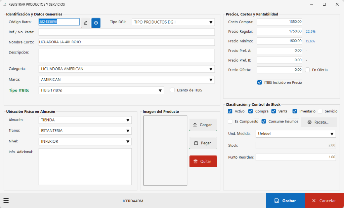This screenshot has width=344, height=208.
Task: Open the Marca dropdown
Action: (127, 79)
